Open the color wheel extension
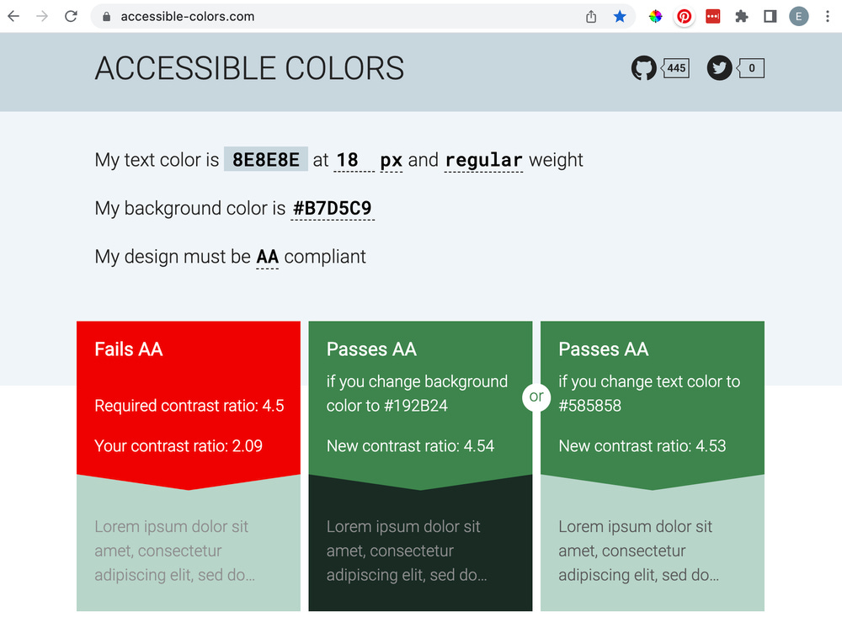The width and height of the screenshot is (842, 628). coord(655,17)
